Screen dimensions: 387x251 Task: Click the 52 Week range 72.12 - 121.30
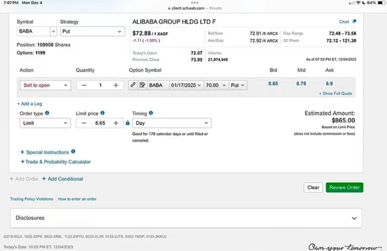point(341,41)
